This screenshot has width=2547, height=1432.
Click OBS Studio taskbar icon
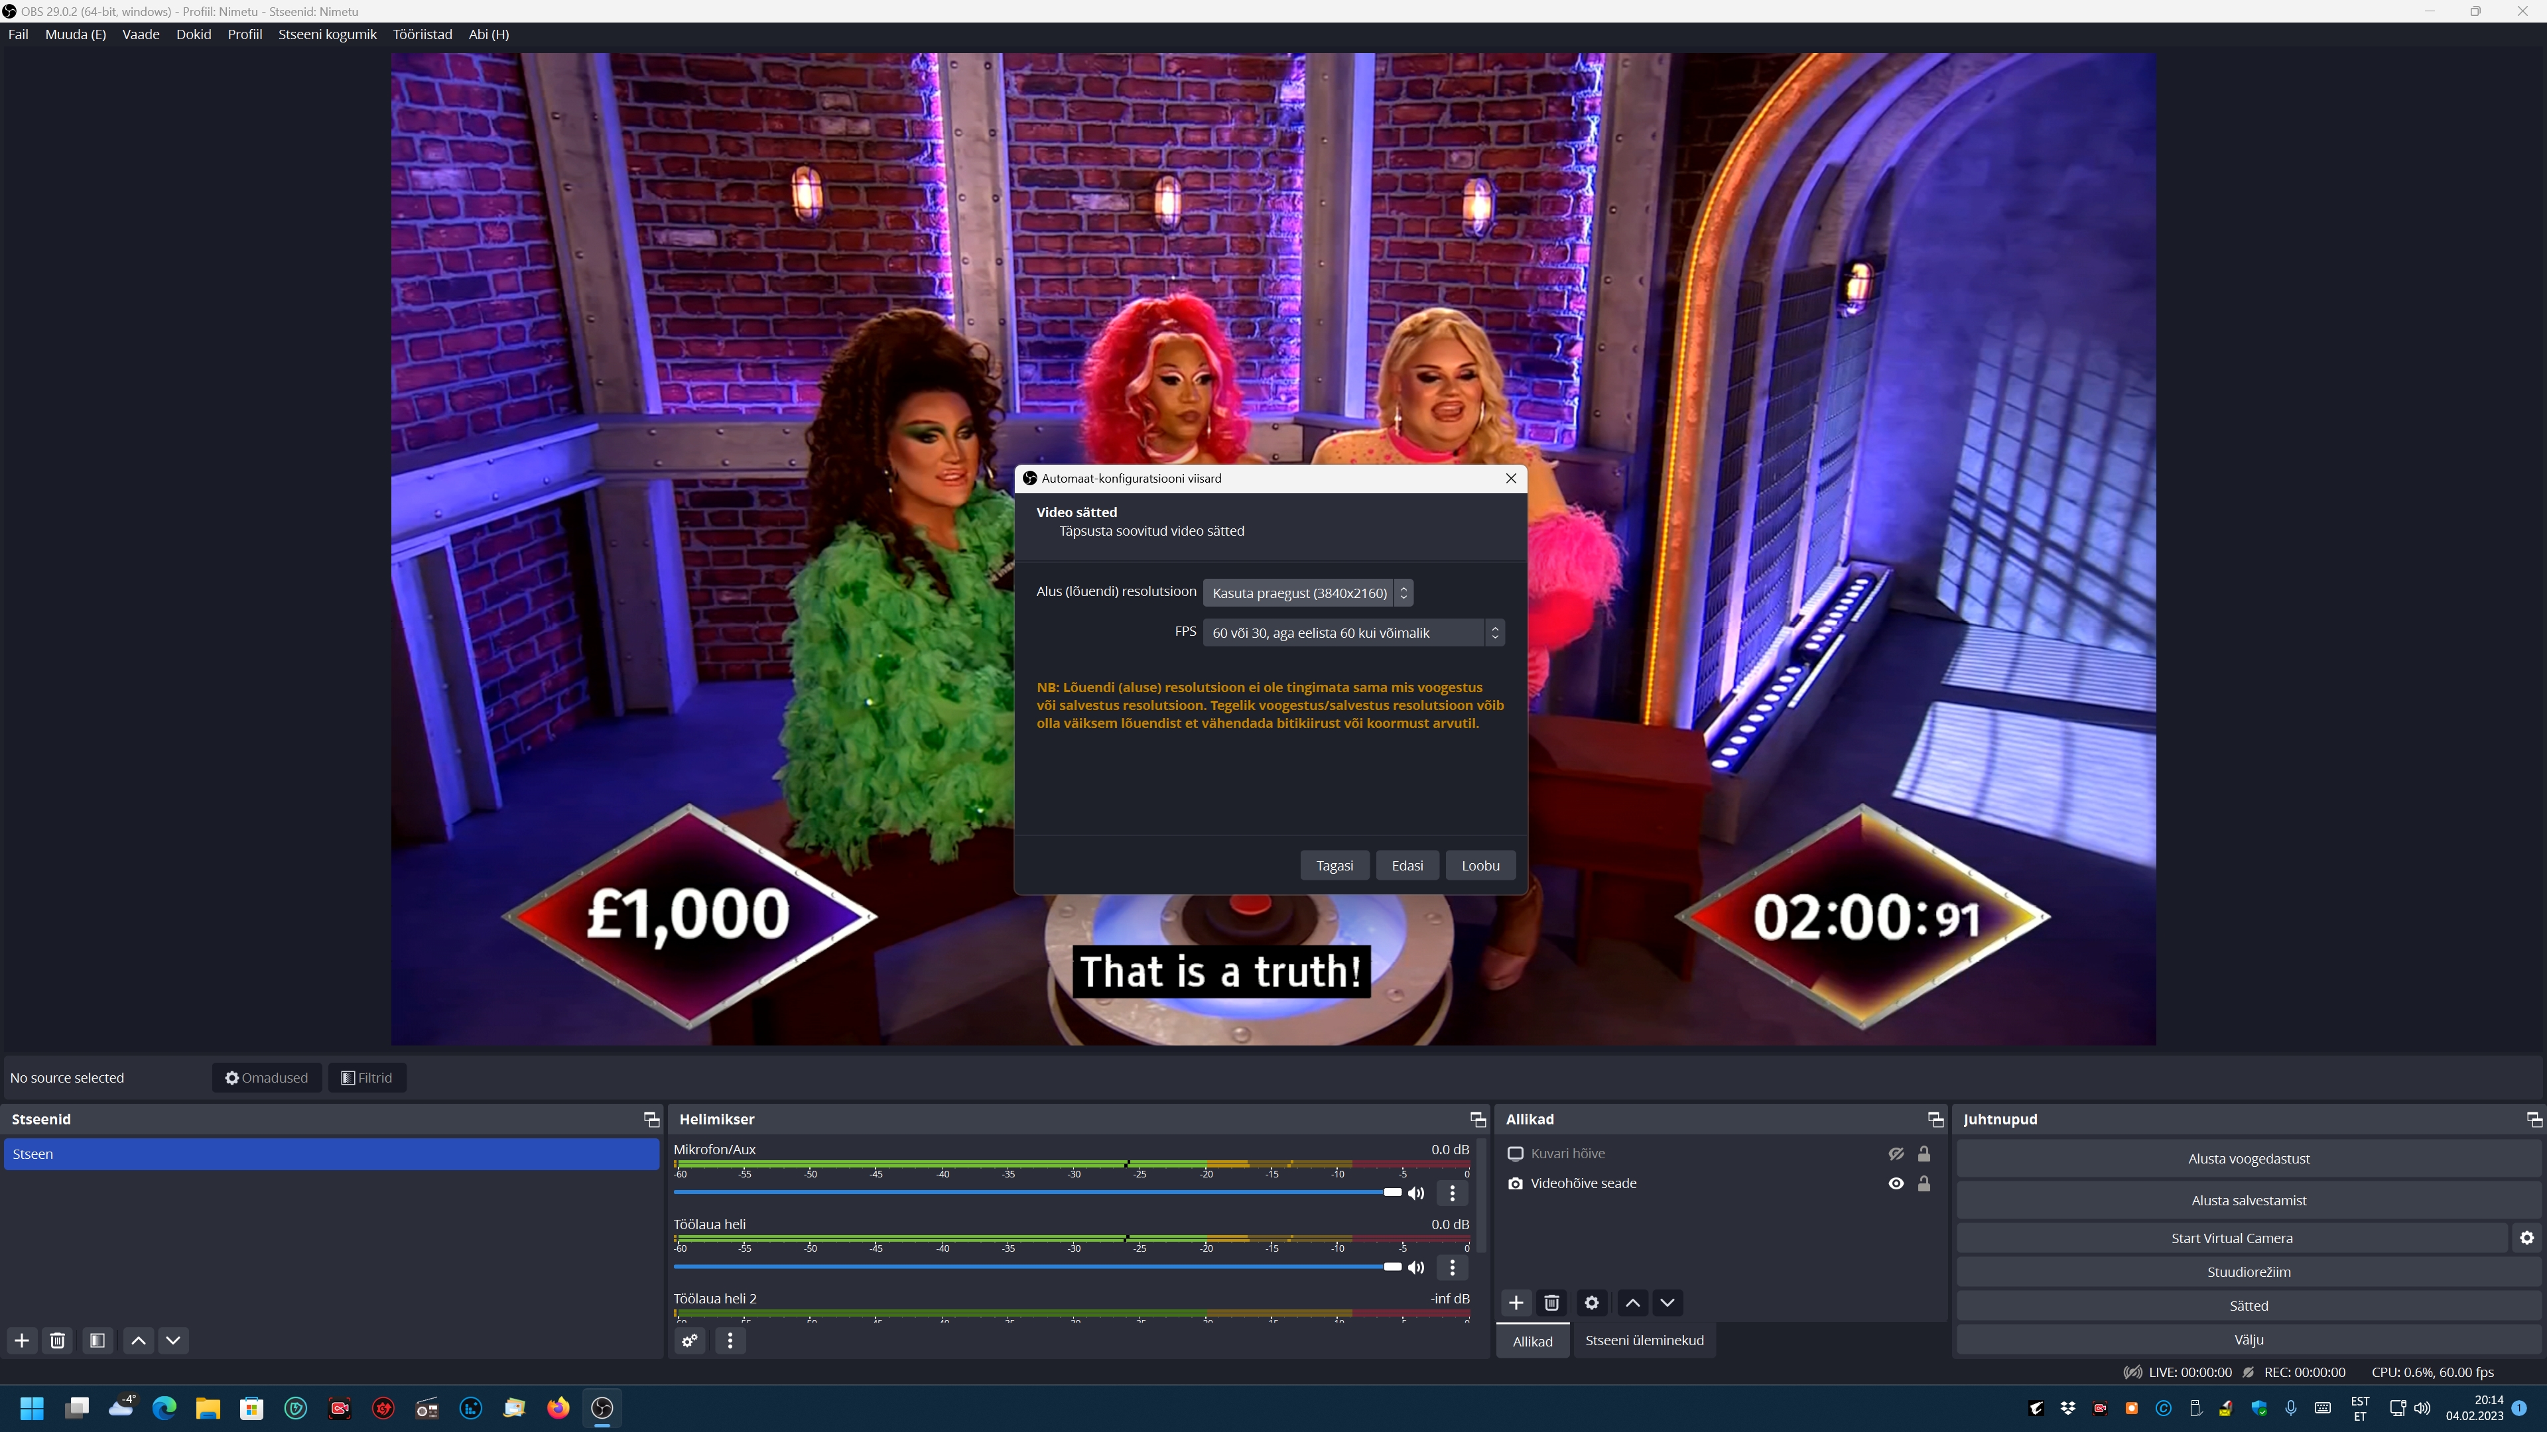click(x=602, y=1407)
